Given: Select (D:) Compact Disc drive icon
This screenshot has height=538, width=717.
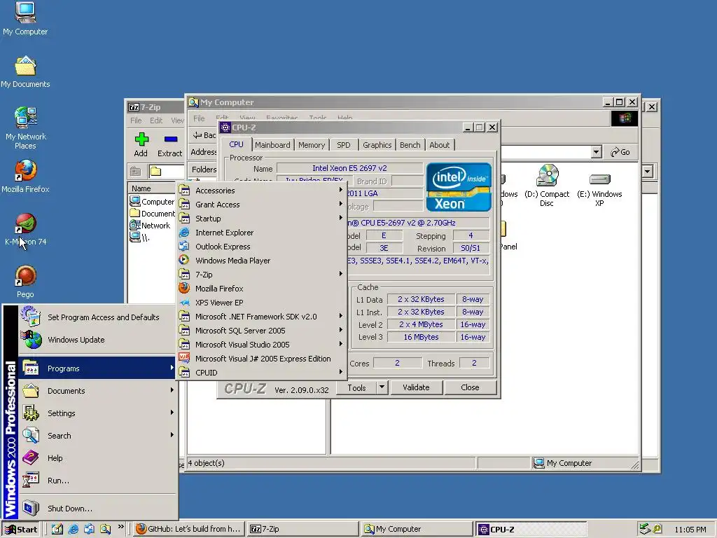Looking at the screenshot, I should pos(547,186).
